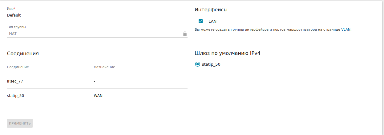This screenshot has height=135, width=384.
Task: Click the Имя field label
Action: coord(11,9)
